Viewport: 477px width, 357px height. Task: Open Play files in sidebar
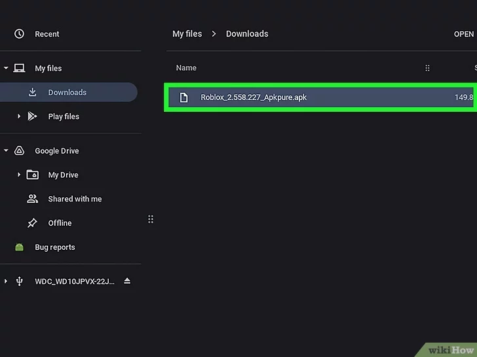click(64, 116)
